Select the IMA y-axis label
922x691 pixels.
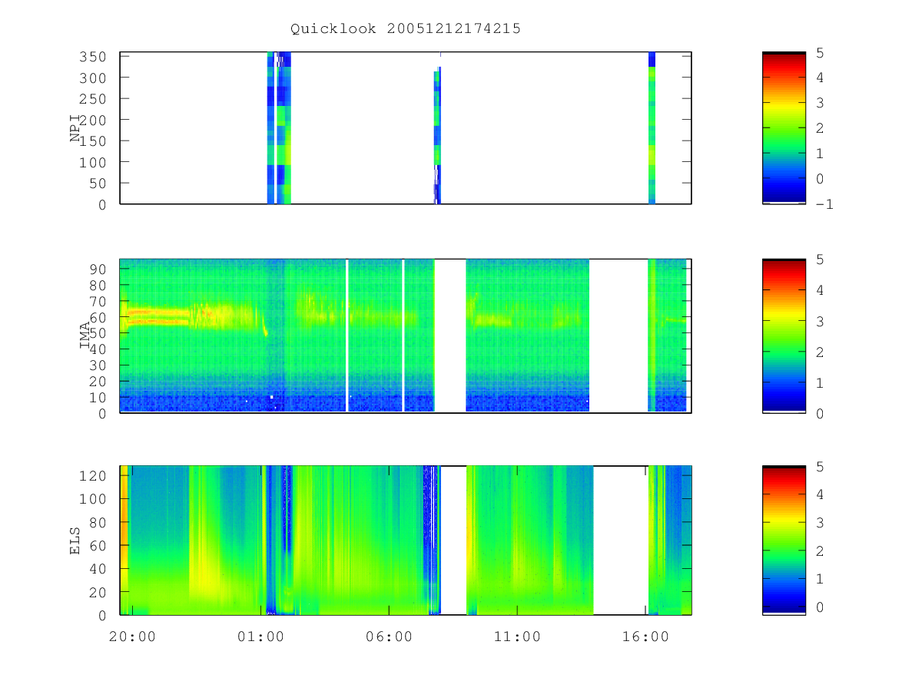pyautogui.click(x=85, y=336)
